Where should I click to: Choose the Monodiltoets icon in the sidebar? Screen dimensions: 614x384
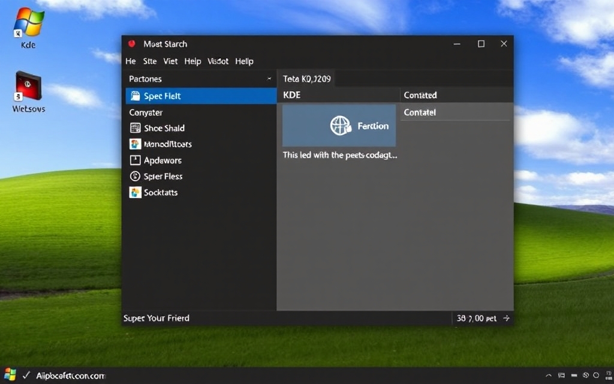coord(135,144)
